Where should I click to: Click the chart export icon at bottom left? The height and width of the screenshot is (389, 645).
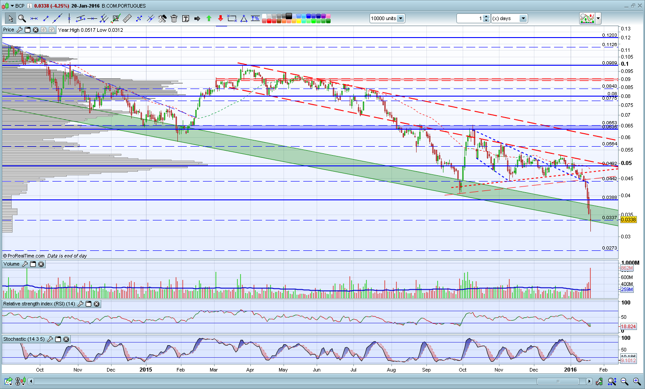(x=8, y=381)
